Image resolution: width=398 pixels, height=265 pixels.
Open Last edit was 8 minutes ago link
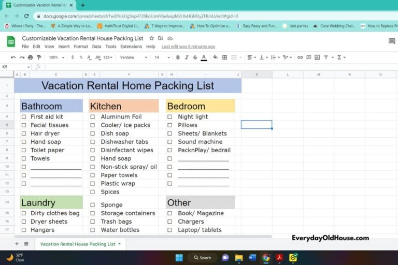188,47
